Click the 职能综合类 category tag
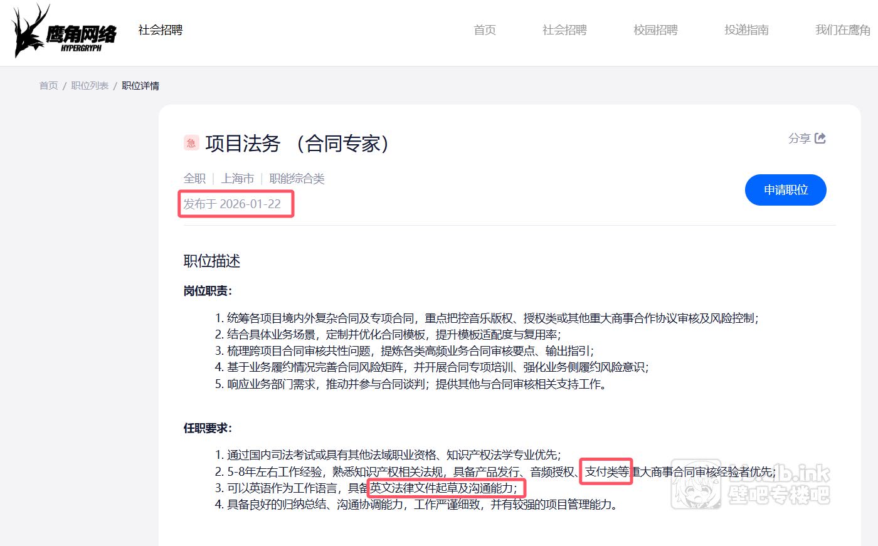The image size is (878, 546). click(297, 179)
